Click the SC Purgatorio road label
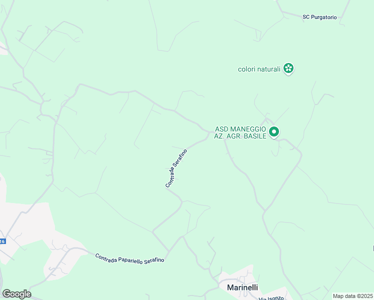The height and width of the screenshot is (300, 374). pyautogui.click(x=319, y=17)
